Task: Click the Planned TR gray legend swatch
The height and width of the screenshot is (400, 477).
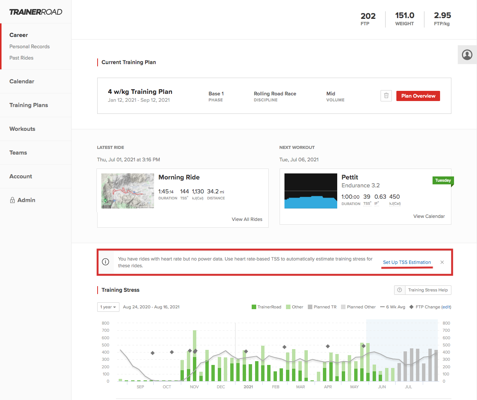Action: click(x=310, y=307)
